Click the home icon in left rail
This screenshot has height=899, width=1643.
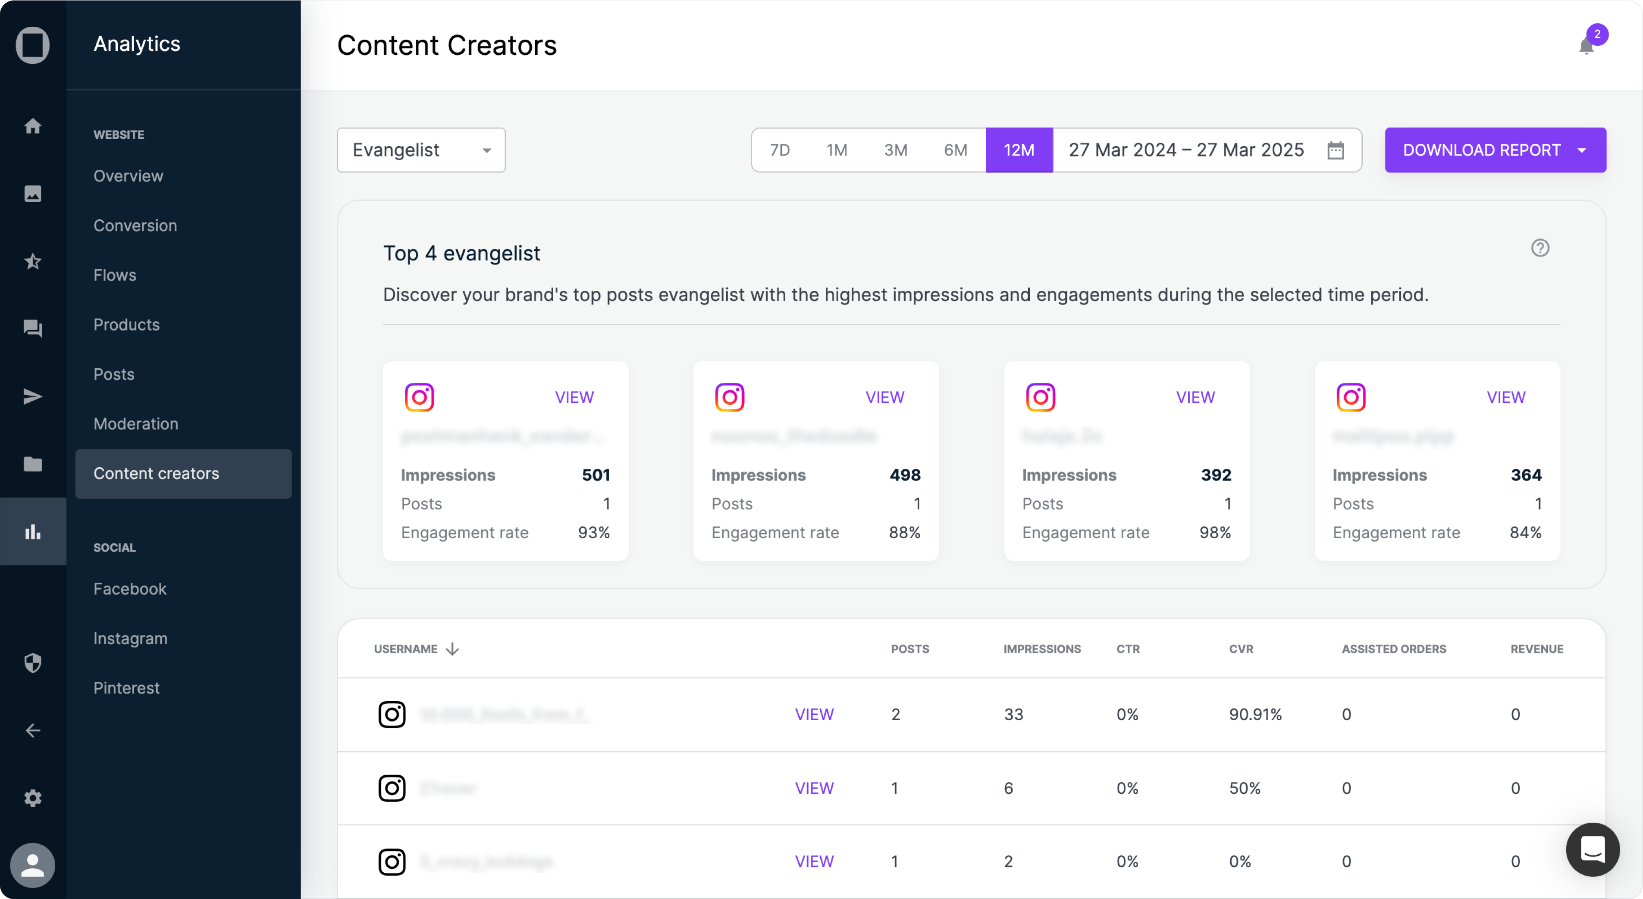tap(32, 125)
